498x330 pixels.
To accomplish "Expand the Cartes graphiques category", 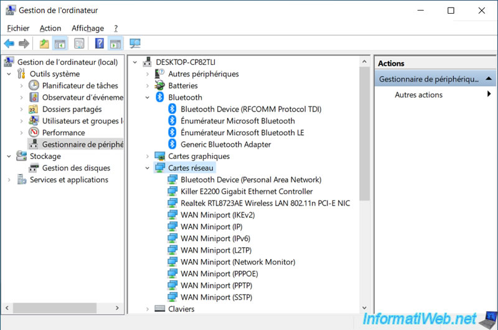I will point(148,156).
